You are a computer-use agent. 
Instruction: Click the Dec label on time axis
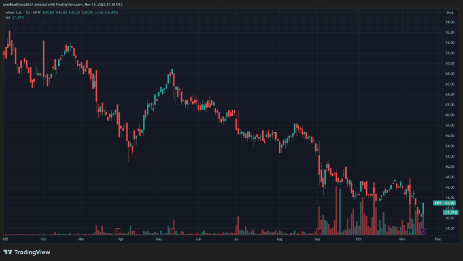438,240
